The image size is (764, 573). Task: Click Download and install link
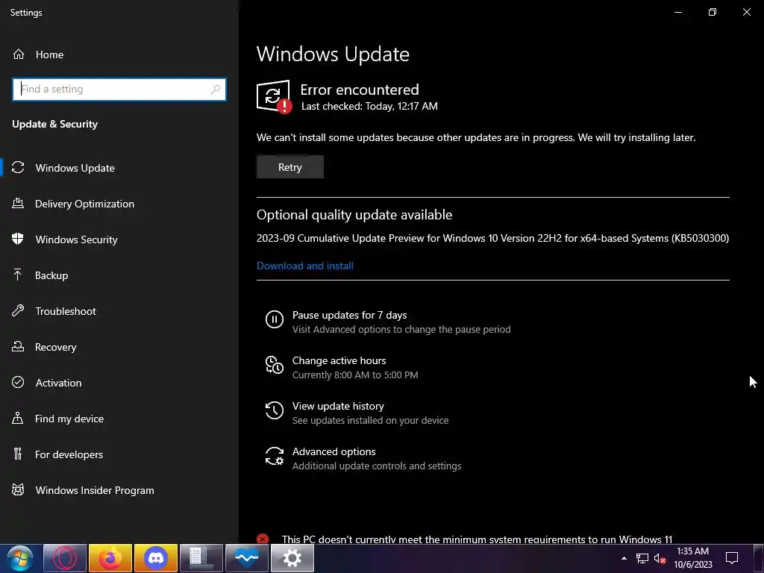coord(305,266)
